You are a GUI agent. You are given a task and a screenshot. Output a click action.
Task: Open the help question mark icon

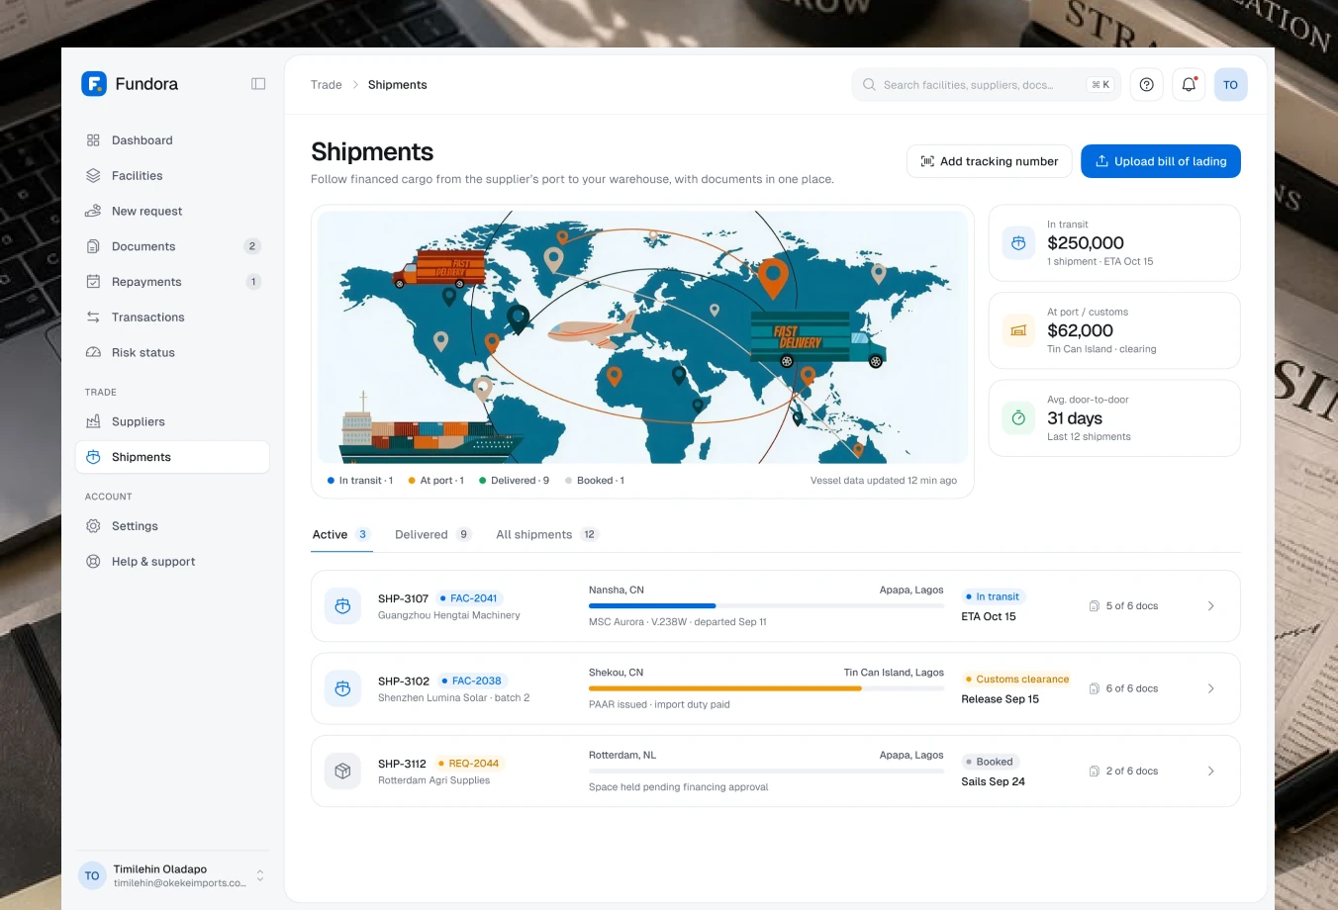pyautogui.click(x=1146, y=85)
